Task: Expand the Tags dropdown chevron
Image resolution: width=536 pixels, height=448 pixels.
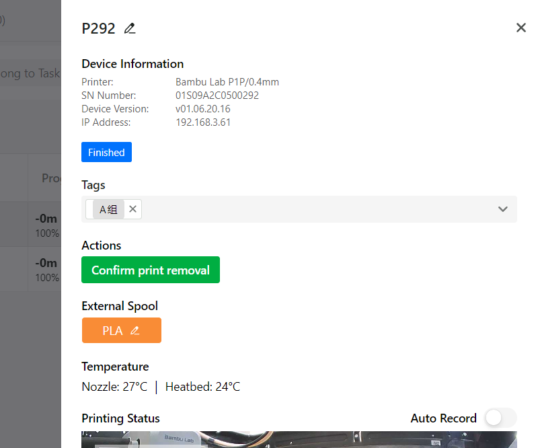Action: [x=502, y=209]
